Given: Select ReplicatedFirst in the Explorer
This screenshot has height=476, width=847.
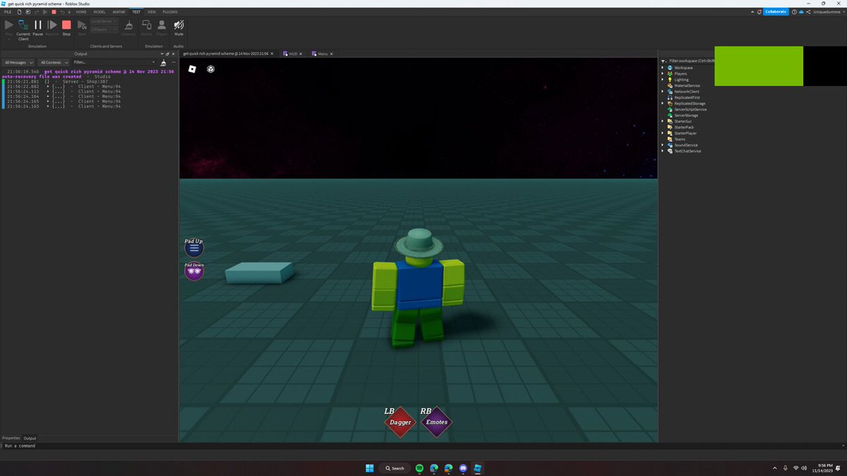Looking at the screenshot, I should click(x=687, y=97).
